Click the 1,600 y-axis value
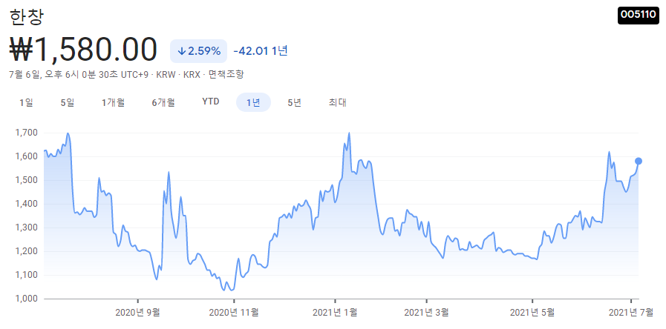Screen dimensions: 666x329 tap(26, 156)
